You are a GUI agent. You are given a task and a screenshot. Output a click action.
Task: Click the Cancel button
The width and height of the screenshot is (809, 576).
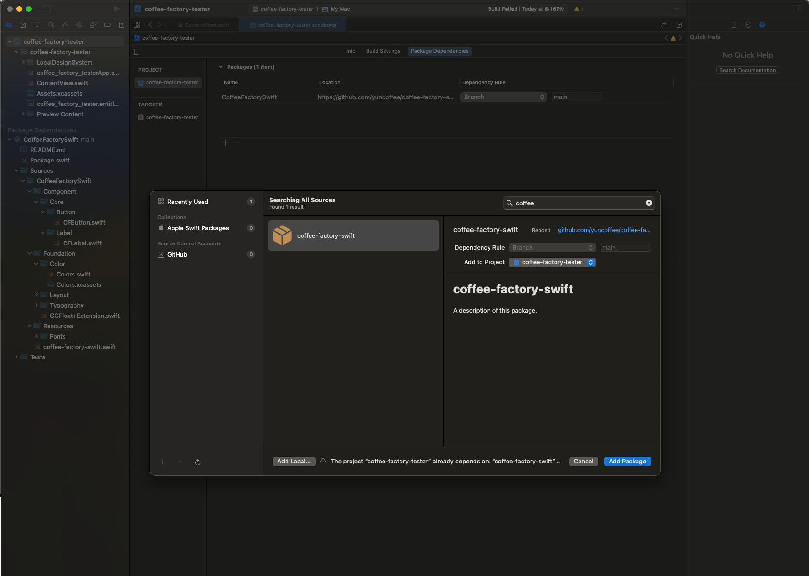tap(583, 462)
